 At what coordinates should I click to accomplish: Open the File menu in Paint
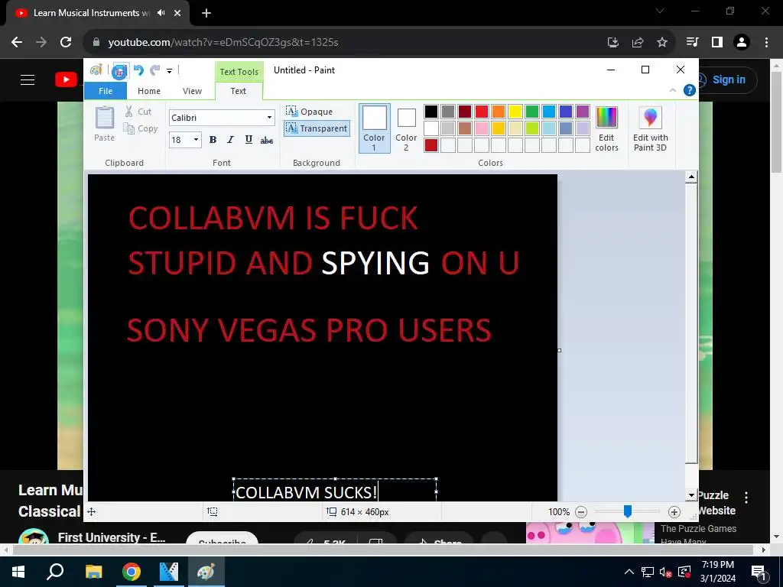(x=106, y=91)
